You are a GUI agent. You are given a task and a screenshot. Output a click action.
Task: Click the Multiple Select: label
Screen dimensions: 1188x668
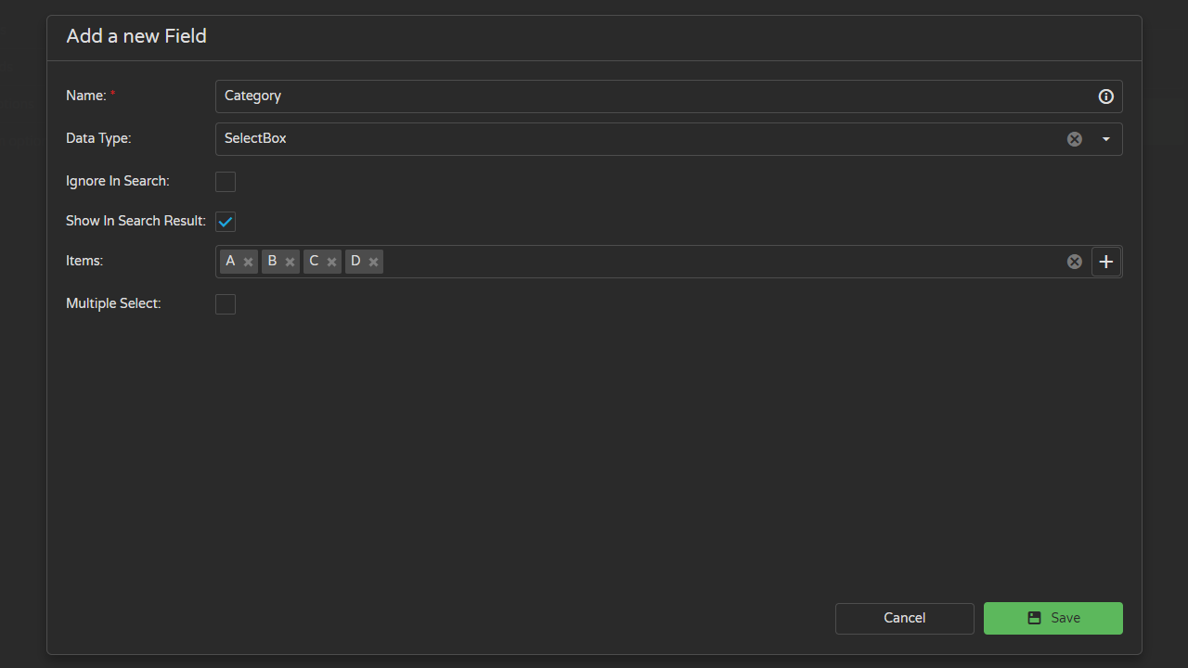[x=113, y=303]
